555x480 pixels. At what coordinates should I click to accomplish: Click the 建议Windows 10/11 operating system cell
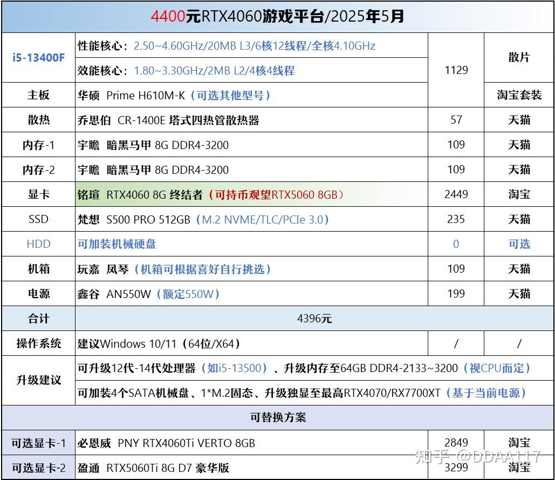point(251,343)
